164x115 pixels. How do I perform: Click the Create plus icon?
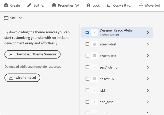pos(6,5)
